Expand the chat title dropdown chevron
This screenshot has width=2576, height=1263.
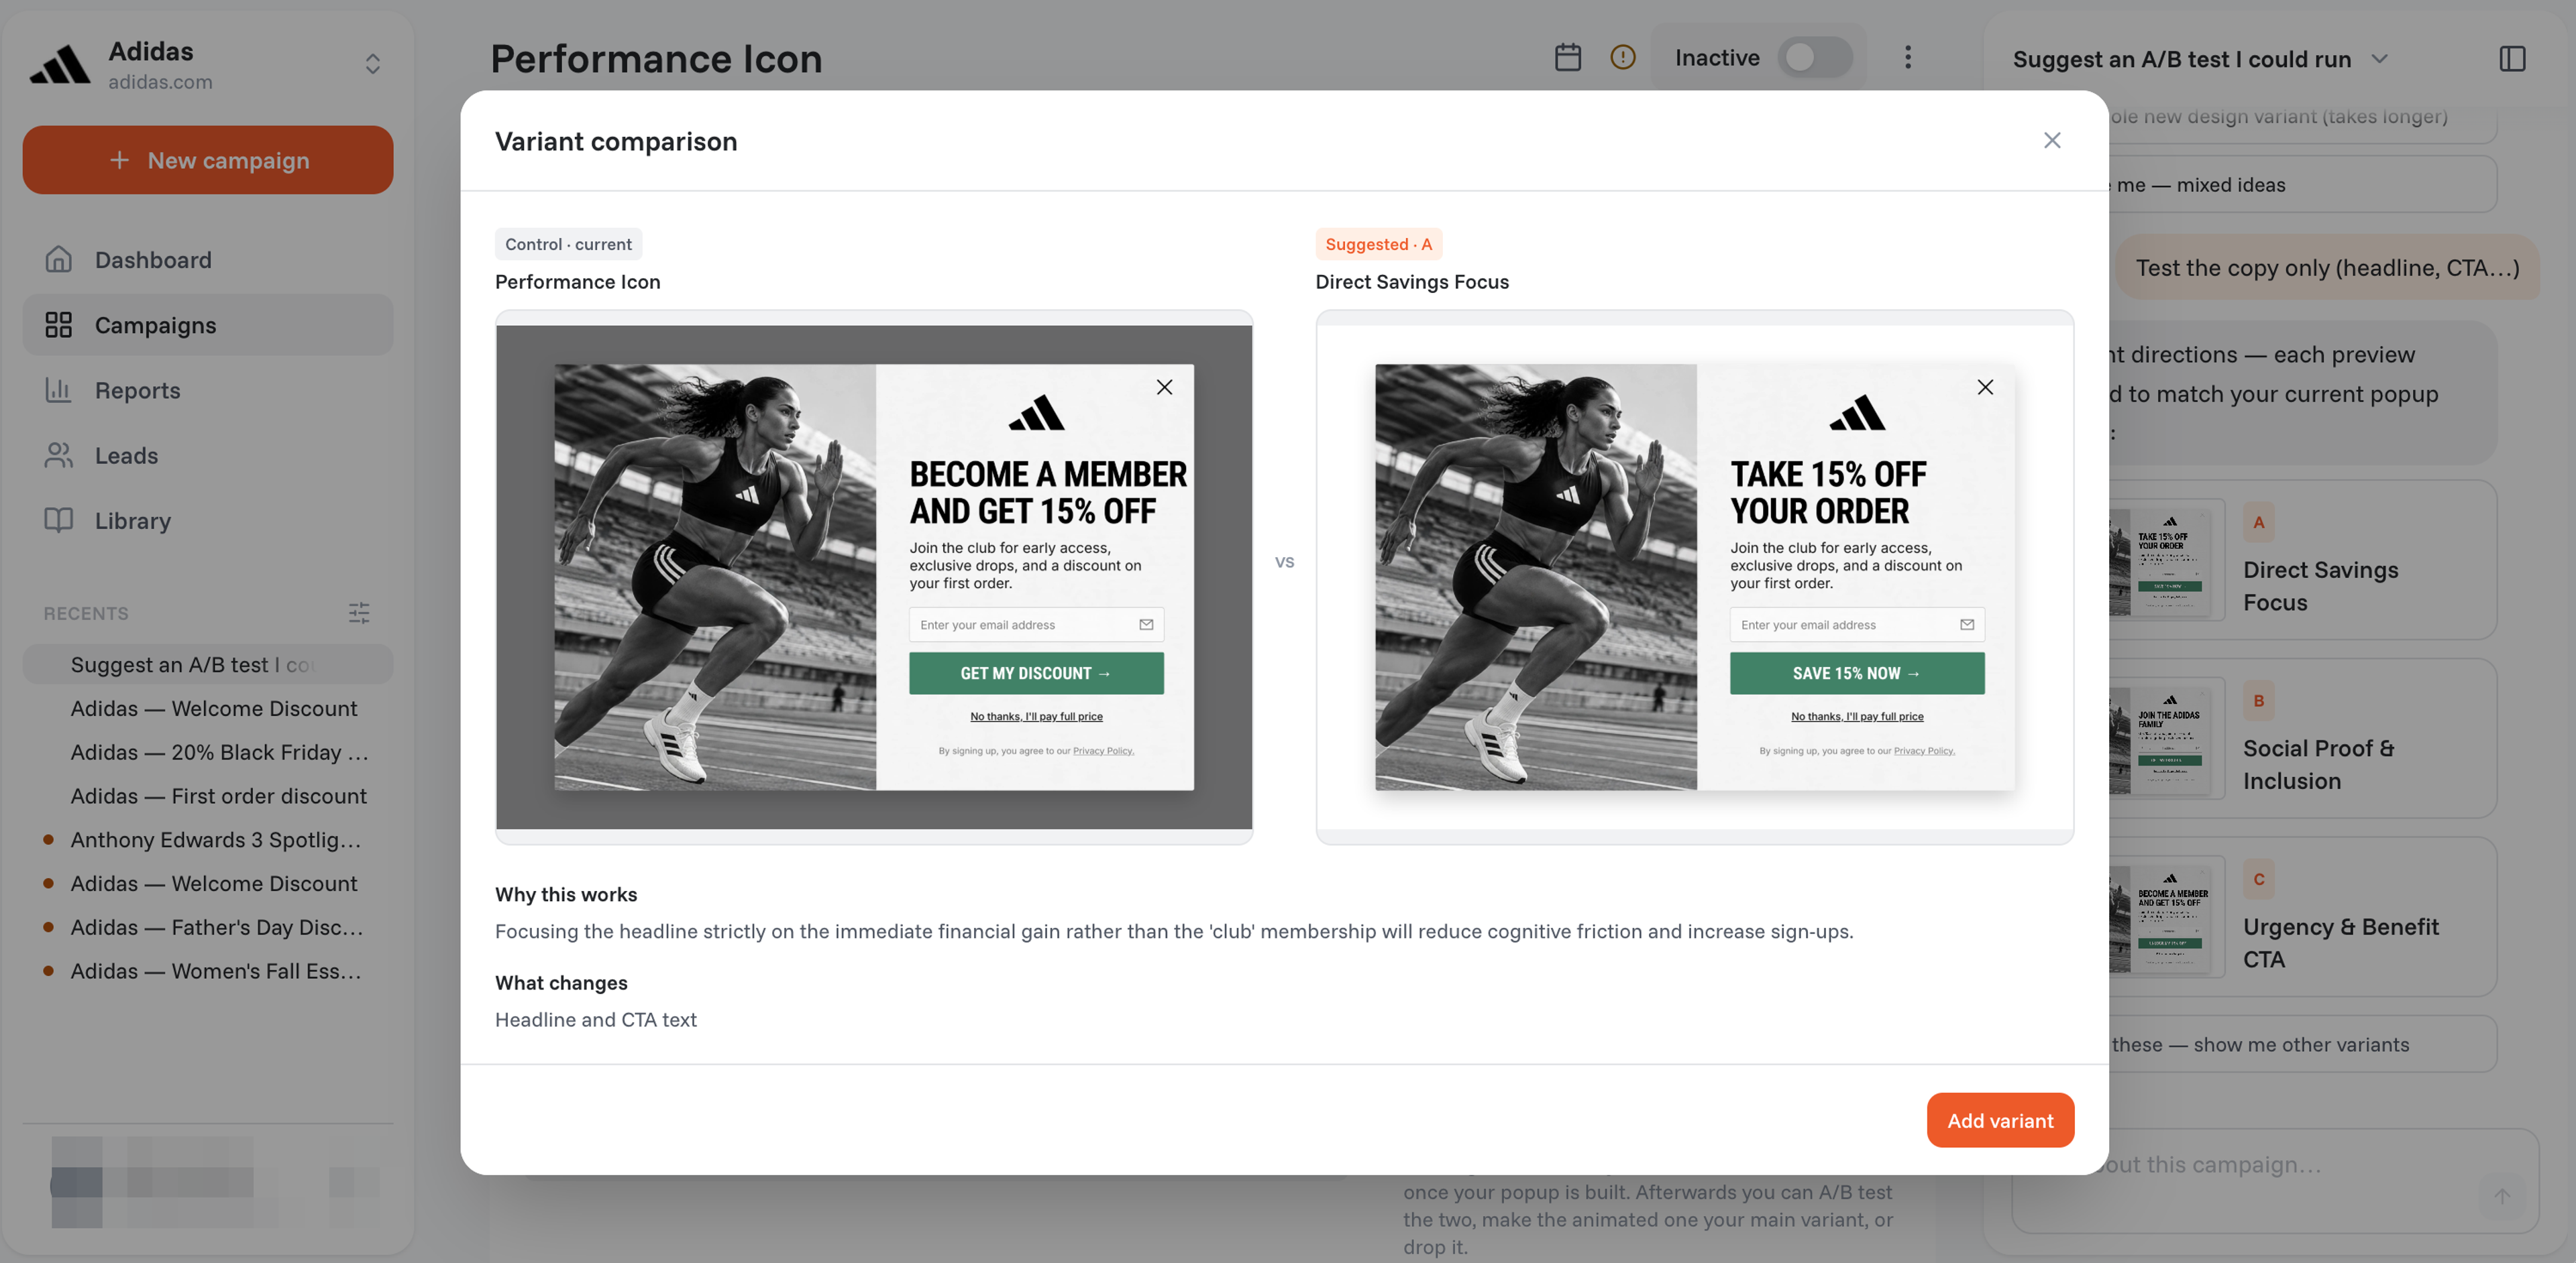point(2380,59)
